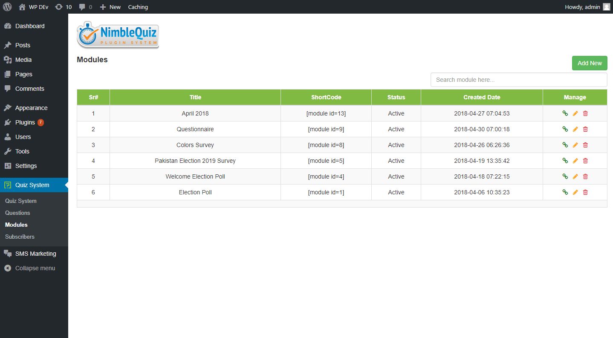The image size is (613, 338).
Task: Collapse the admin sidebar menu
Action: click(x=34, y=268)
